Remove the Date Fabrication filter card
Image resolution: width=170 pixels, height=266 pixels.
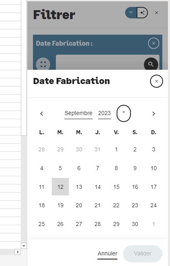coord(154,43)
